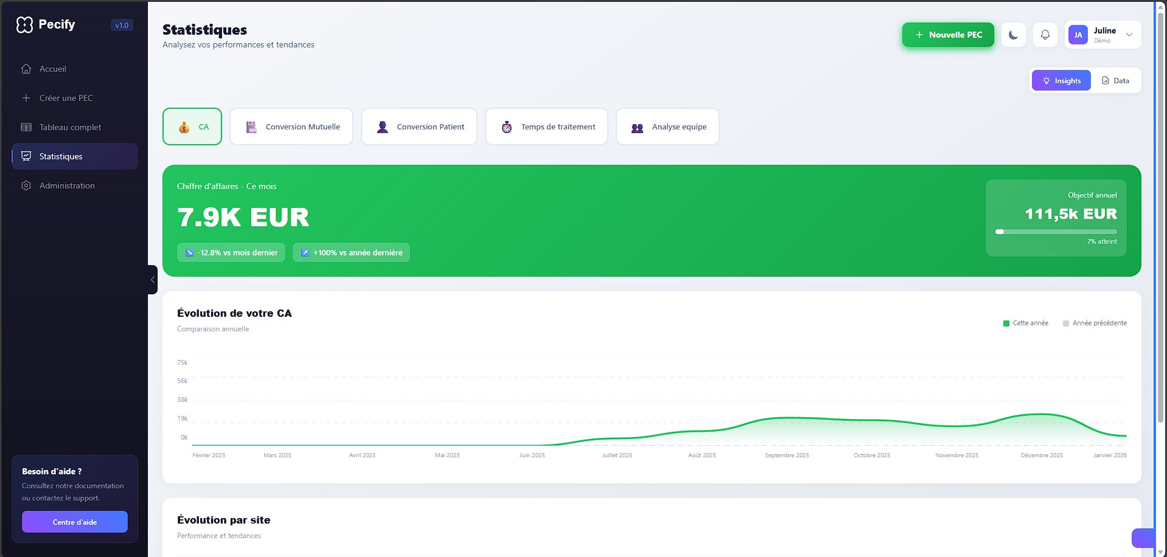
Task: Click the table icon beside Tableau complet
Action: point(26,127)
